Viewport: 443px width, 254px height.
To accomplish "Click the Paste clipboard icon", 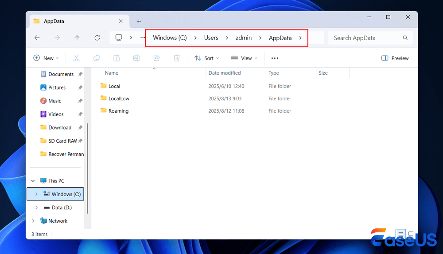I will pos(117,58).
